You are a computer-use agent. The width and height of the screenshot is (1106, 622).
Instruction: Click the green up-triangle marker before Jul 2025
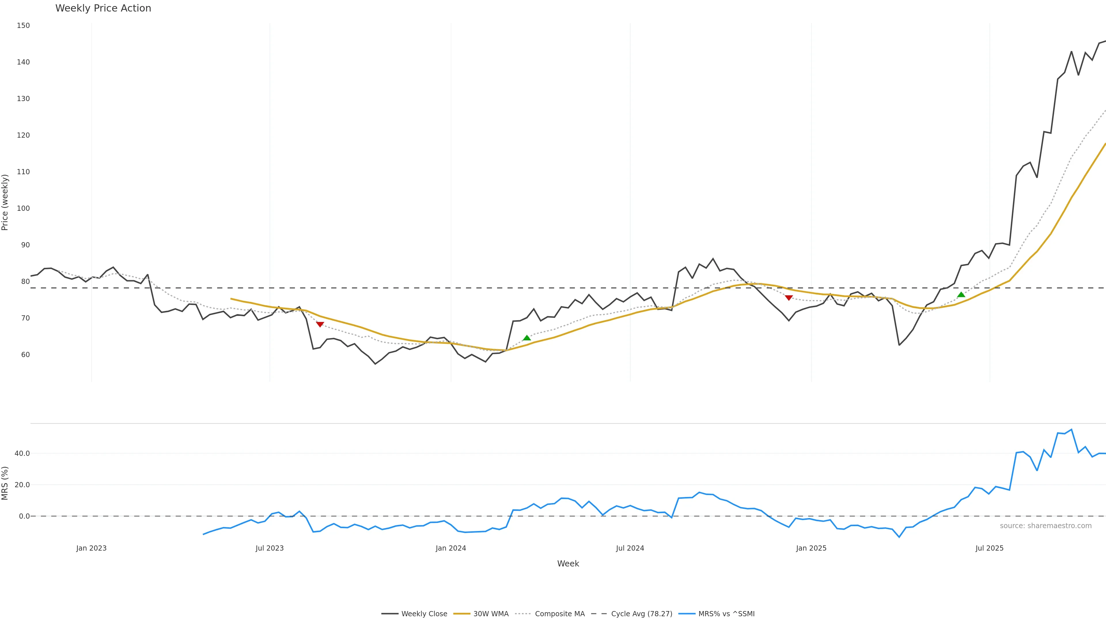[x=961, y=295]
